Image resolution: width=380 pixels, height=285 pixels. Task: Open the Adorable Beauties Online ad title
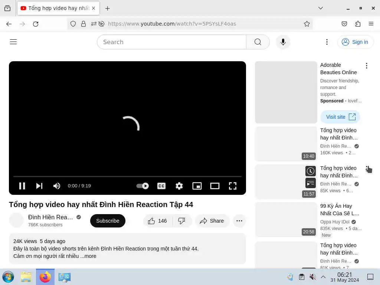338,69
